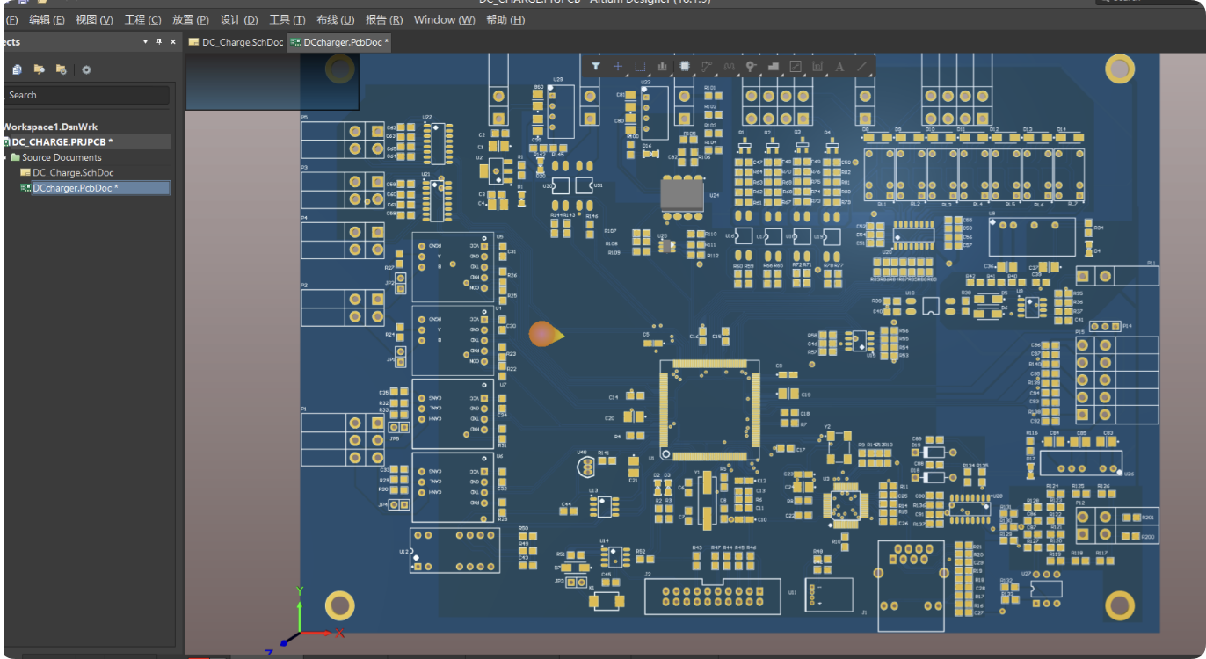This screenshot has height=659, width=1206.
Task: Start the Interactive Routing tool
Action: point(707,66)
